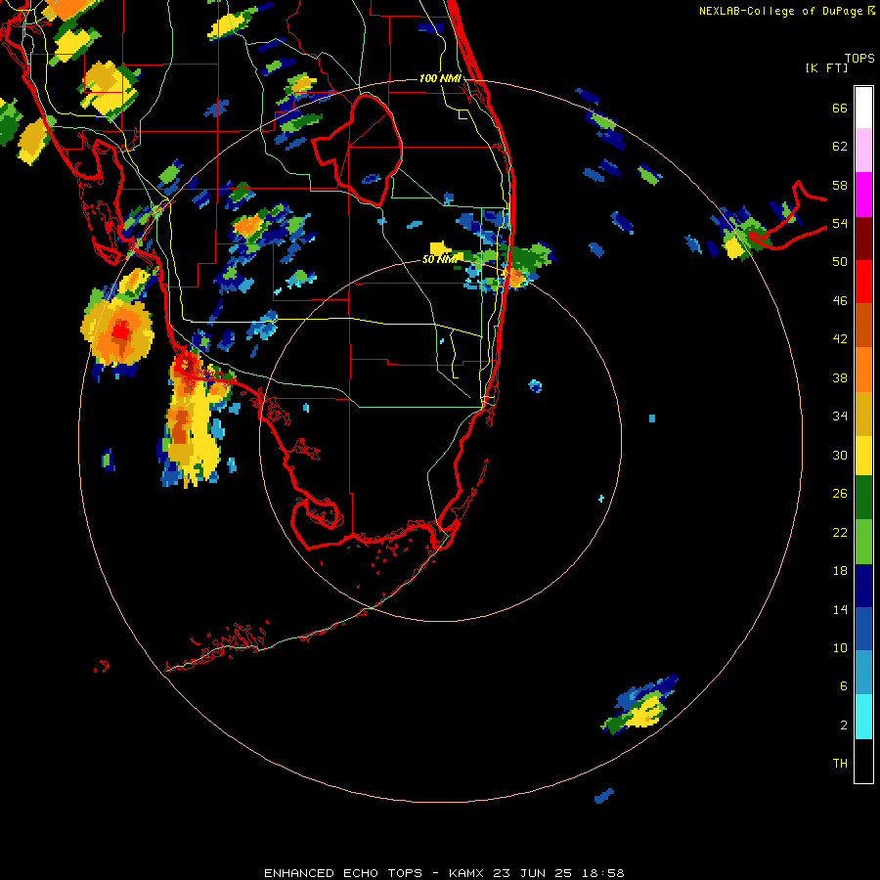Click the light green swatch near 22
Image resolution: width=880 pixels, height=880 pixels.
tap(863, 542)
